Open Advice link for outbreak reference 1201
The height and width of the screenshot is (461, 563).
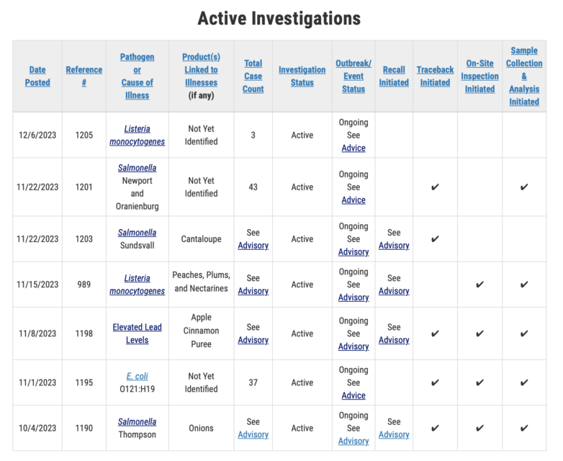(353, 200)
